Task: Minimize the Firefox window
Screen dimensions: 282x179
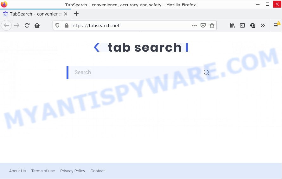Action: coord(258,4)
